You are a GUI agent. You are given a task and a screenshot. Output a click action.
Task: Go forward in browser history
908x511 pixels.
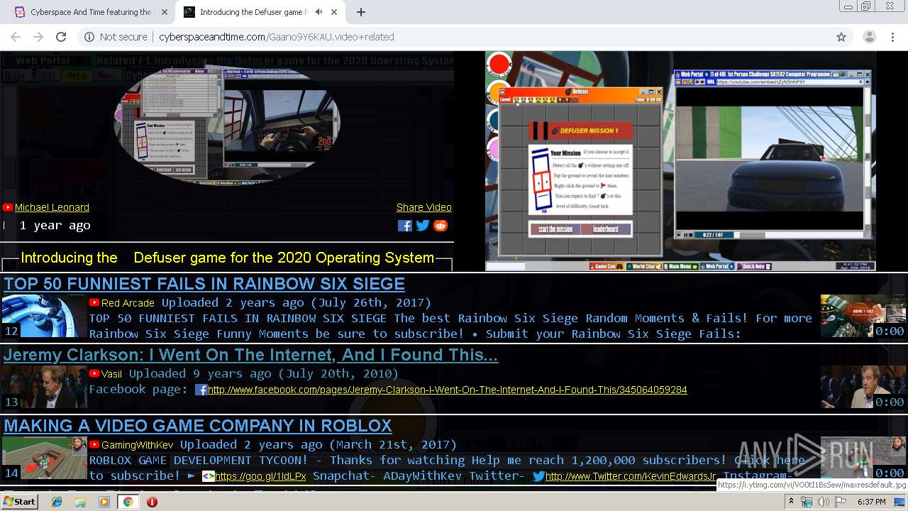[x=38, y=37]
